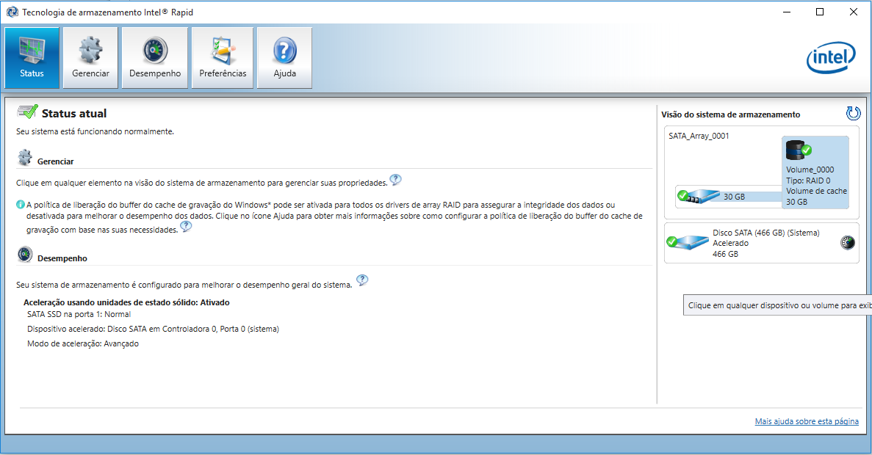Go to the Preferências tab

[223, 58]
